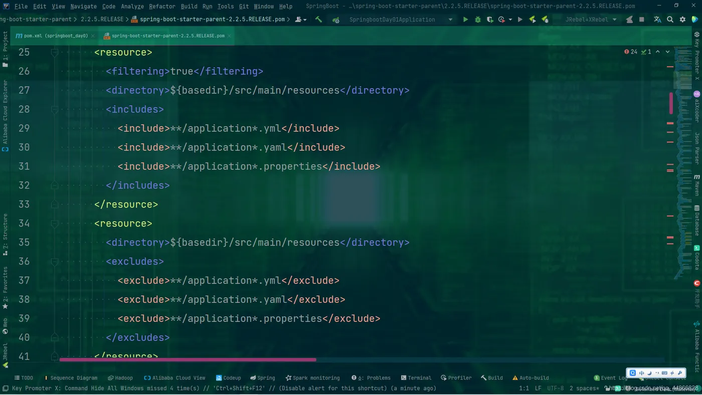The width and height of the screenshot is (702, 395).
Task: Expand the profiler run options arrow
Action: point(510,20)
